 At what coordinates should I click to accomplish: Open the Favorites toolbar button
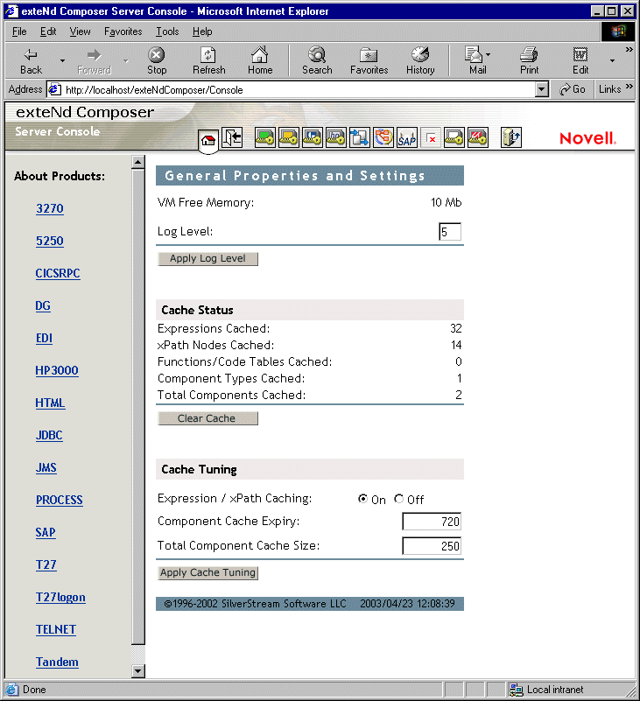point(369,60)
